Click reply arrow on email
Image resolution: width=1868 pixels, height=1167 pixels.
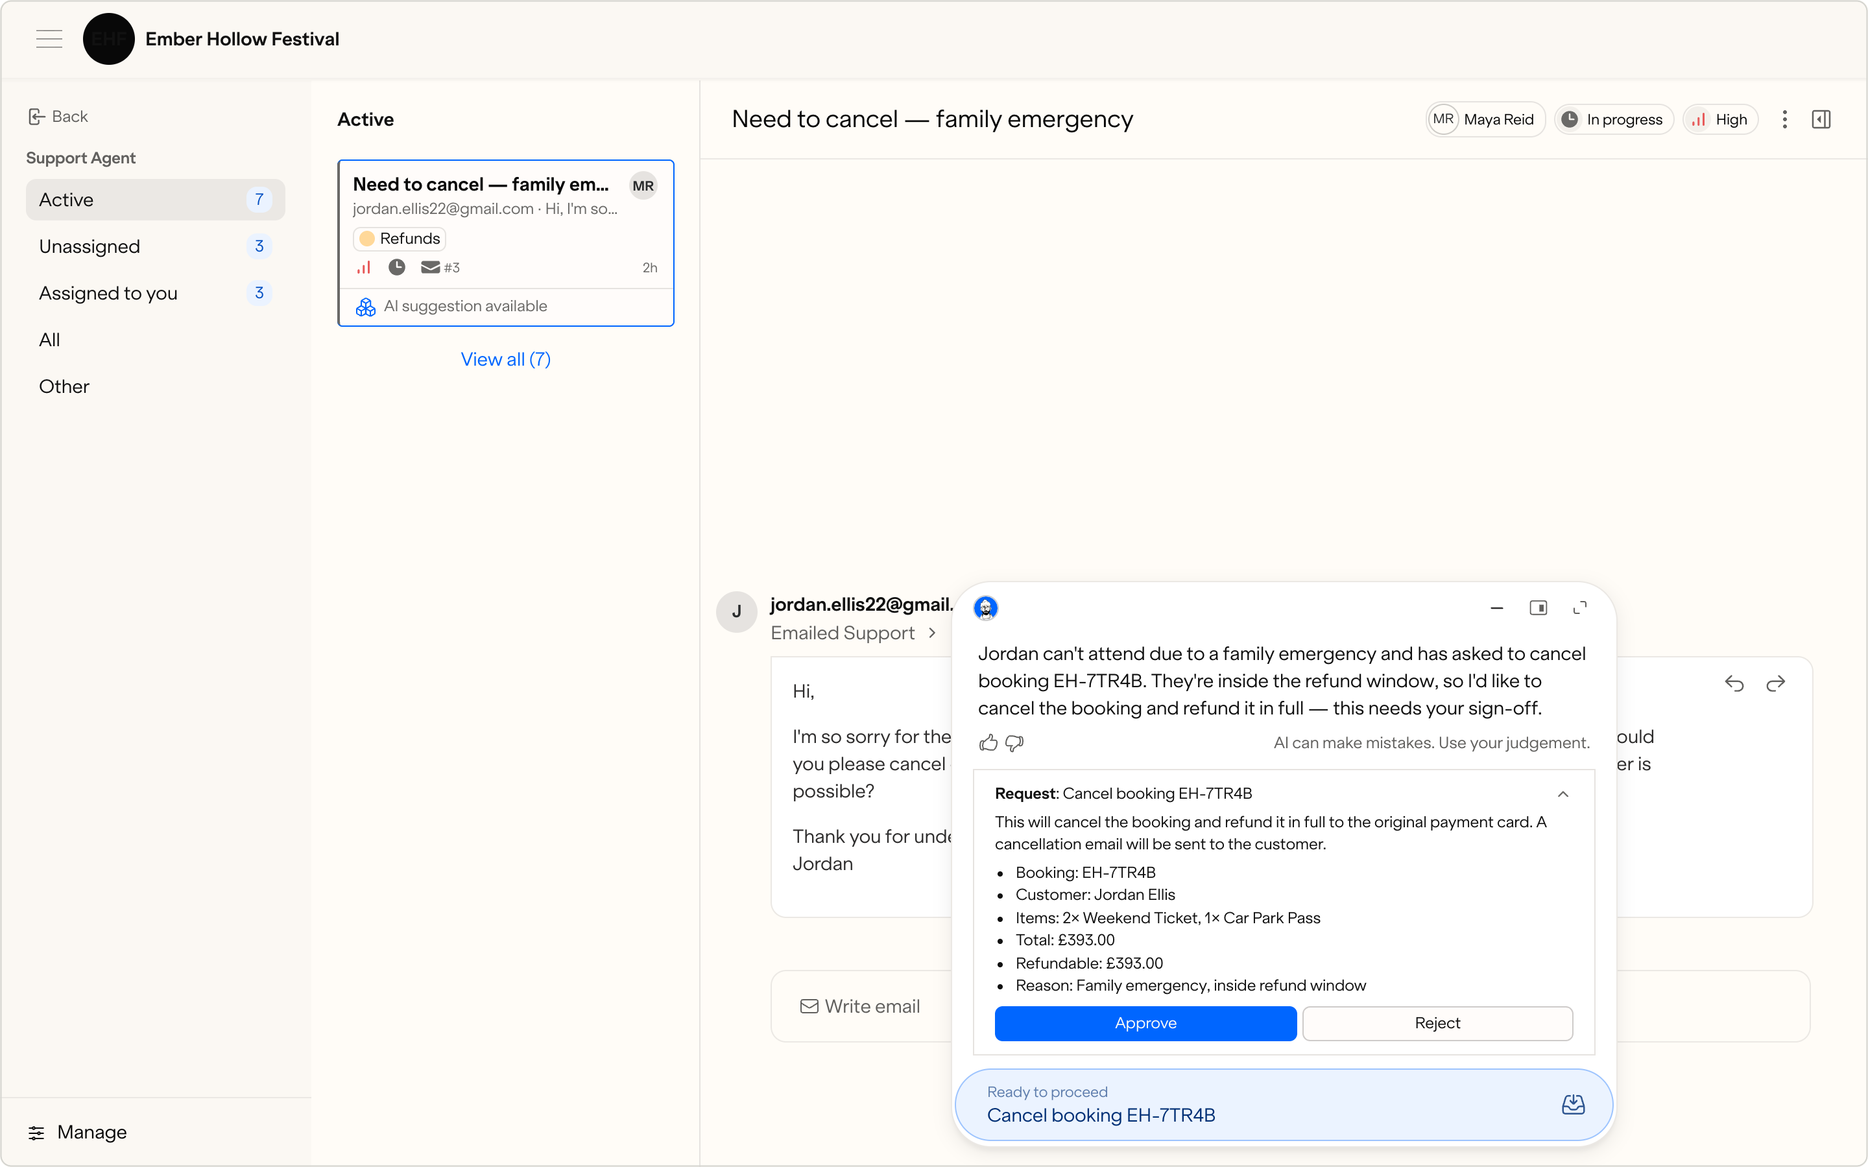point(1734,684)
